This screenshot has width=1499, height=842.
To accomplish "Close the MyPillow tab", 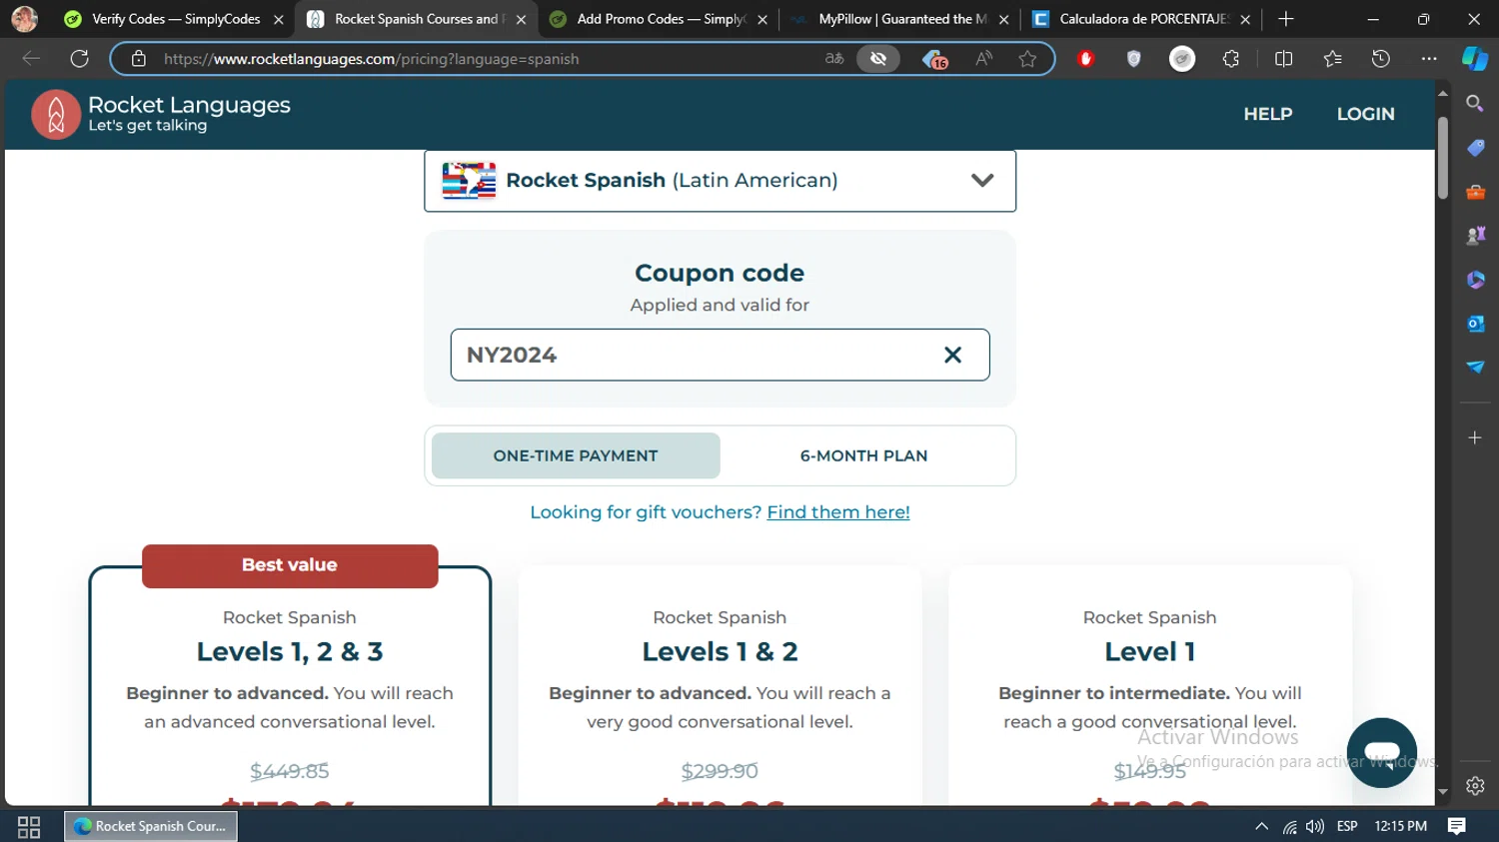I will (x=1003, y=19).
